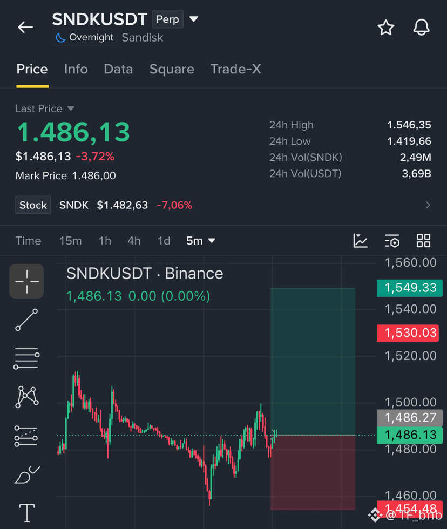Select the horizontal lines Fibonacci tool
Screen dimensions: 447x529
26,358
